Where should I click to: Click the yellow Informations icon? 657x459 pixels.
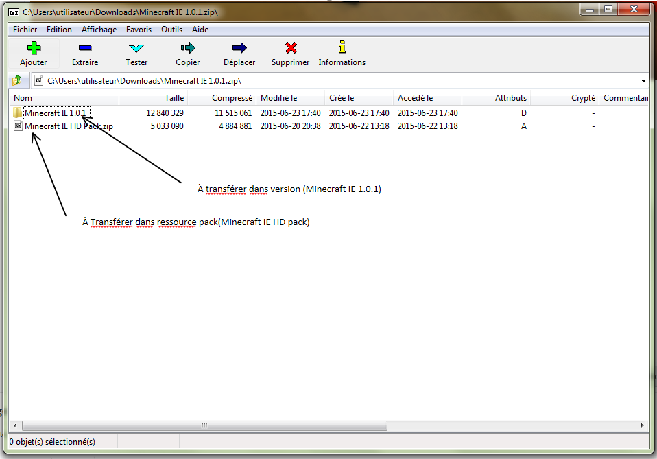pyautogui.click(x=342, y=47)
